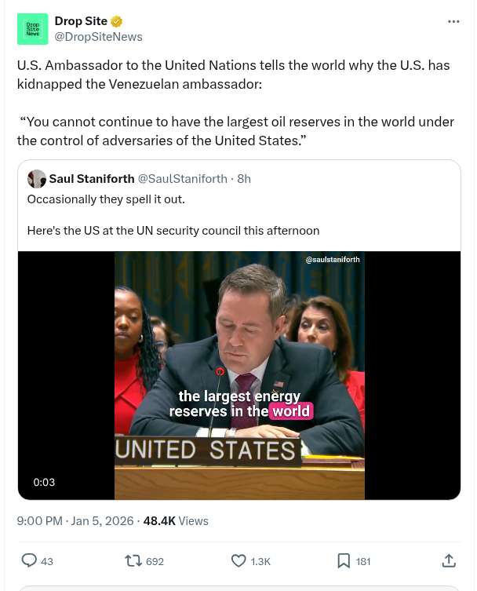This screenshot has width=477, height=591.
Task: Open Saul Staniforth quoted author name
Action: (x=92, y=179)
